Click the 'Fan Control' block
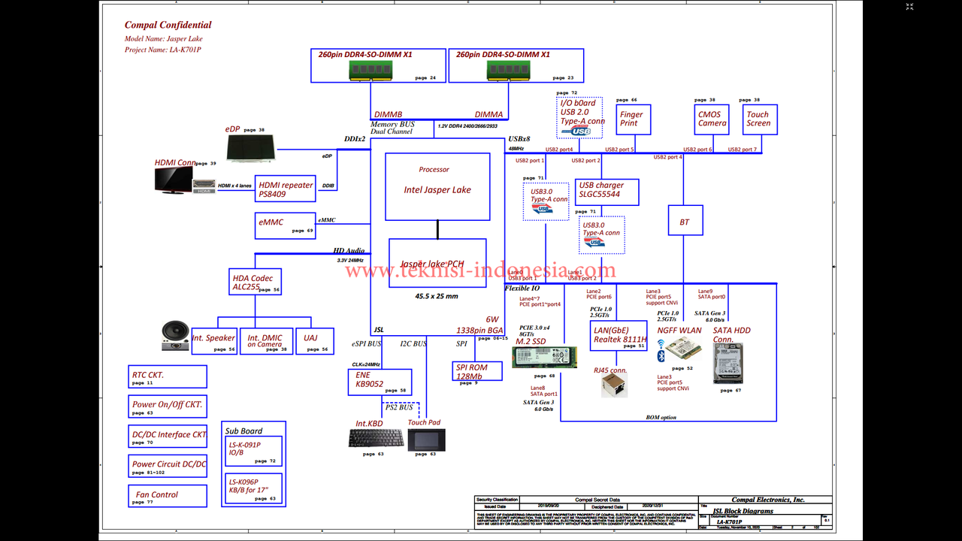The width and height of the screenshot is (962, 541). pyautogui.click(x=168, y=496)
